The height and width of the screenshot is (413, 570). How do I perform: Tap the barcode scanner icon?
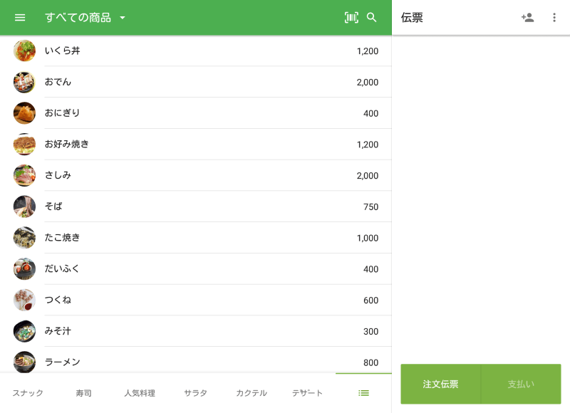click(351, 18)
